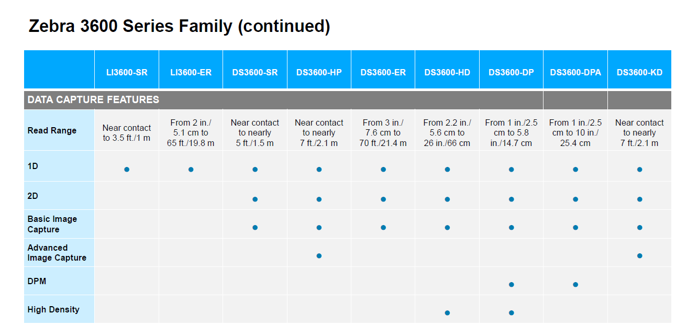Click the LI3600-ER read range cell
Screen dimensions: 676x325
point(191,133)
